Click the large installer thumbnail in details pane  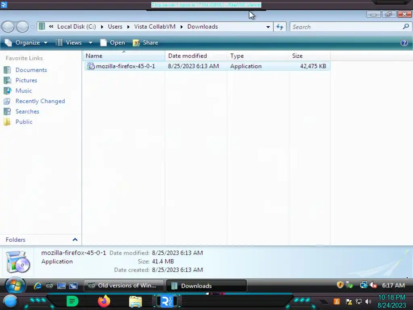pyautogui.click(x=18, y=262)
